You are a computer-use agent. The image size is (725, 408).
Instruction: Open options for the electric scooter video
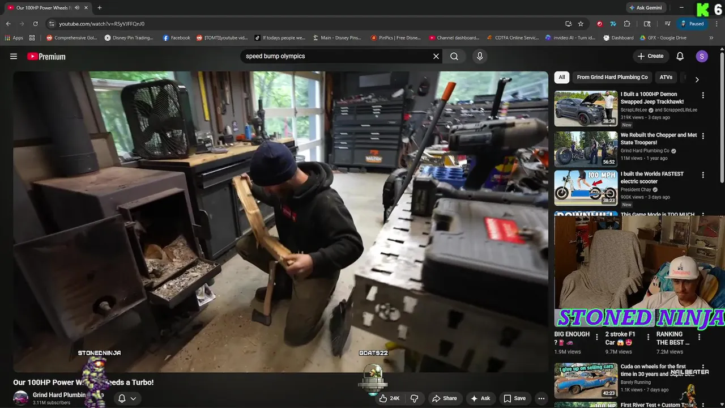tap(703, 175)
